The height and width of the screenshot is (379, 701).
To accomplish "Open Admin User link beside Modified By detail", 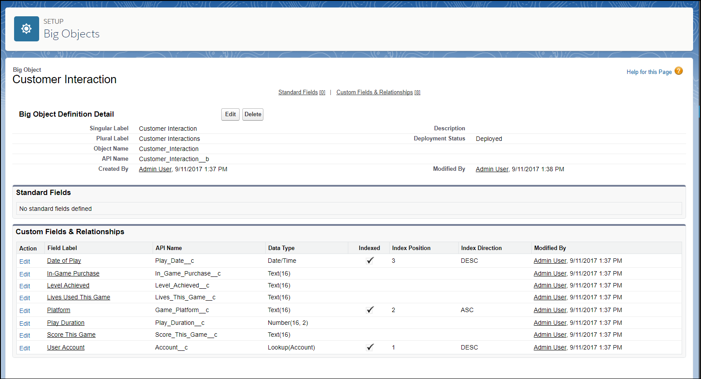I will 492,169.
